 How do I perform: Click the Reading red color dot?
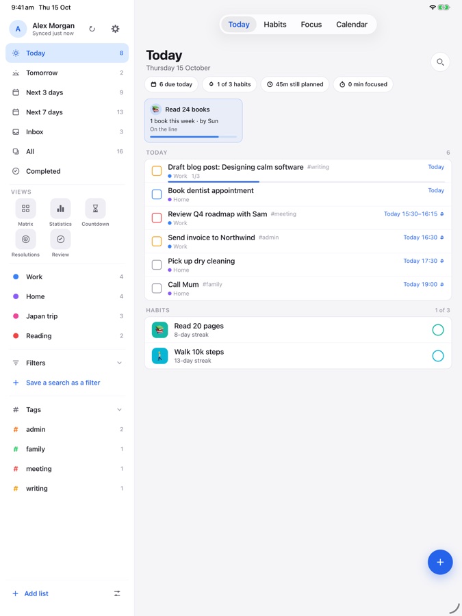(16, 335)
